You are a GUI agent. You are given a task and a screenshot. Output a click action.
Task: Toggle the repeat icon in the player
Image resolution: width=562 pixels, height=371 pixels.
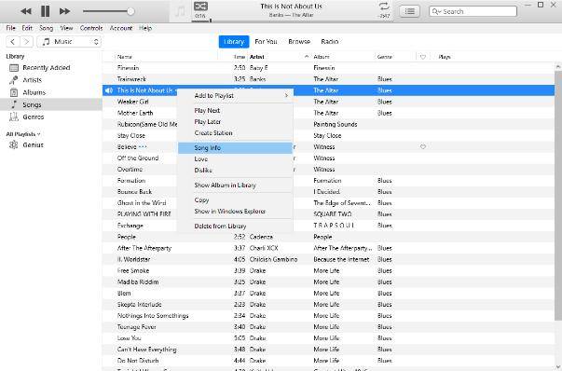click(384, 7)
